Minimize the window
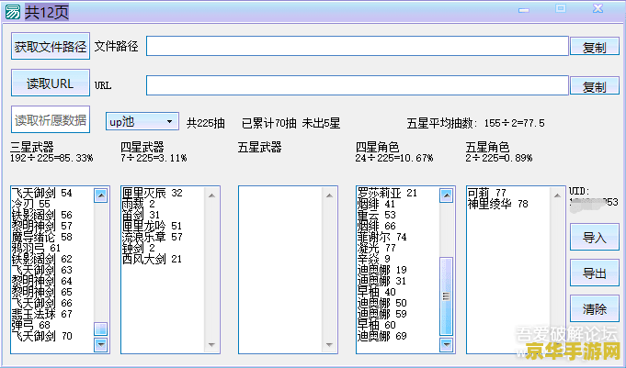 [524, 10]
